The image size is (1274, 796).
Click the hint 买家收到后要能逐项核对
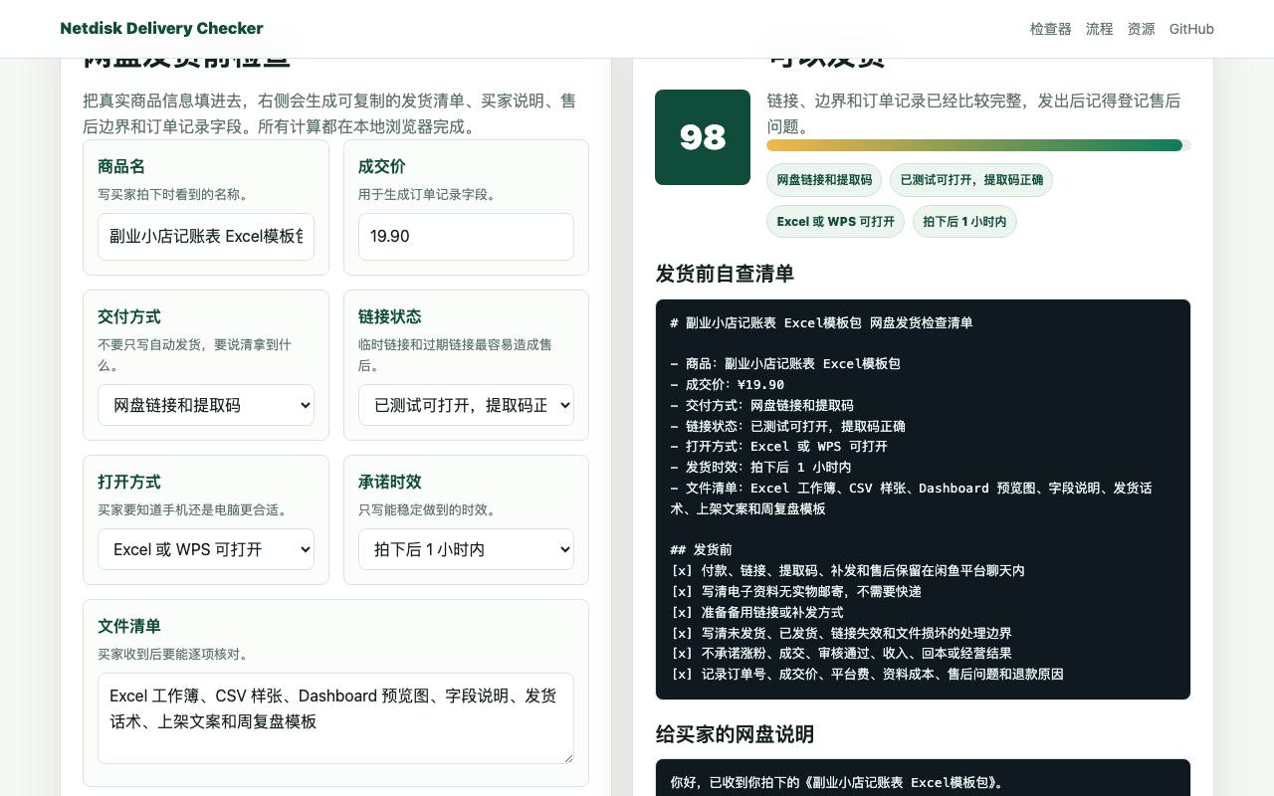click(173, 654)
